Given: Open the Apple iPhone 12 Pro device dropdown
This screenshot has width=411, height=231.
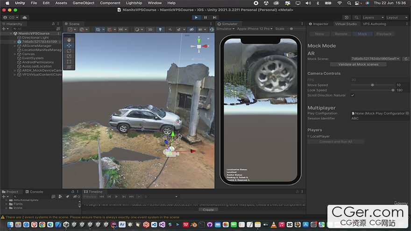Looking at the screenshot, I should click(255, 29).
